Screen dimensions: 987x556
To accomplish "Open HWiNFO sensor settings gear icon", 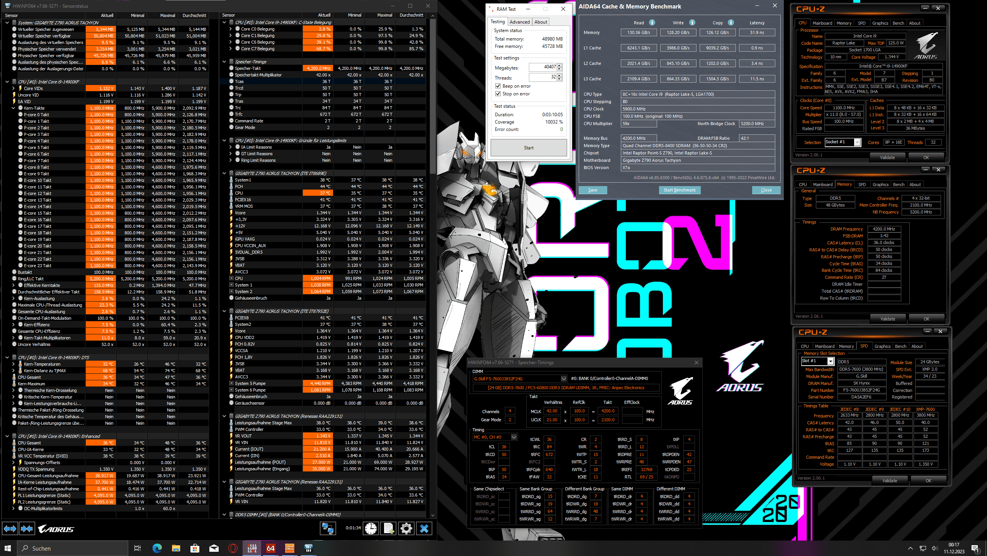I will point(406,528).
